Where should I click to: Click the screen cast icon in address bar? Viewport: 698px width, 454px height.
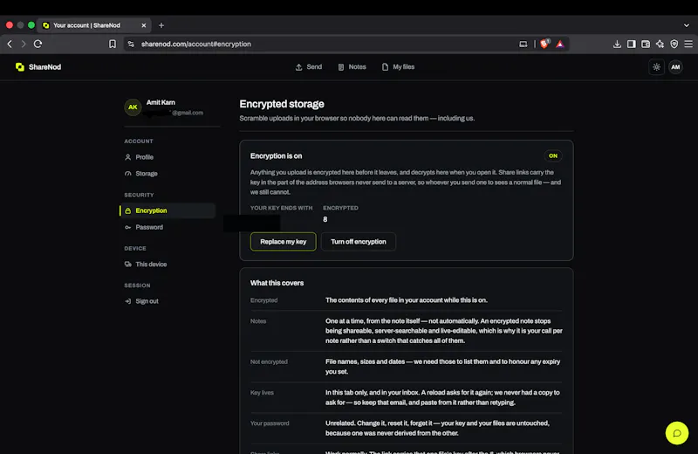pyautogui.click(x=523, y=45)
